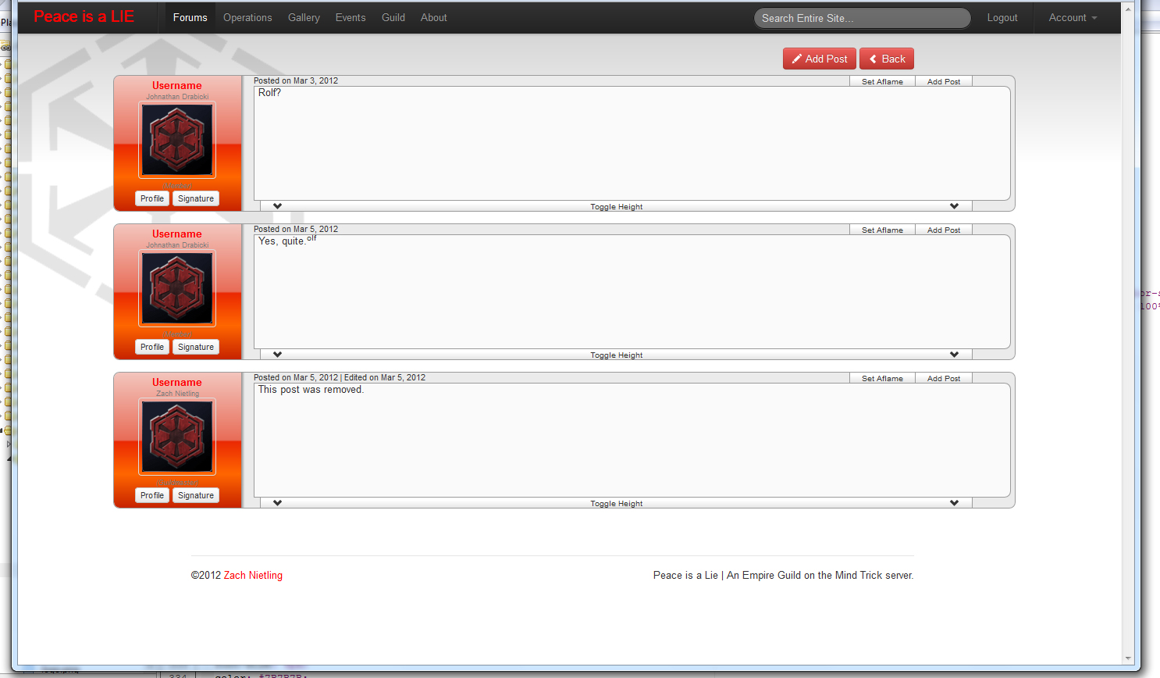
Task: Toggle Height of the second post
Action: 616,355
